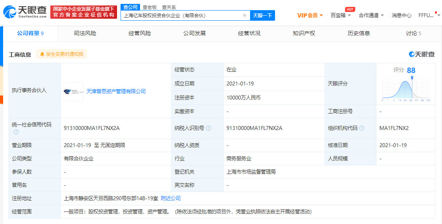This screenshot has width=442, height=224.
Task: Click 发生变更时通知我 button
Action: click(x=62, y=54)
